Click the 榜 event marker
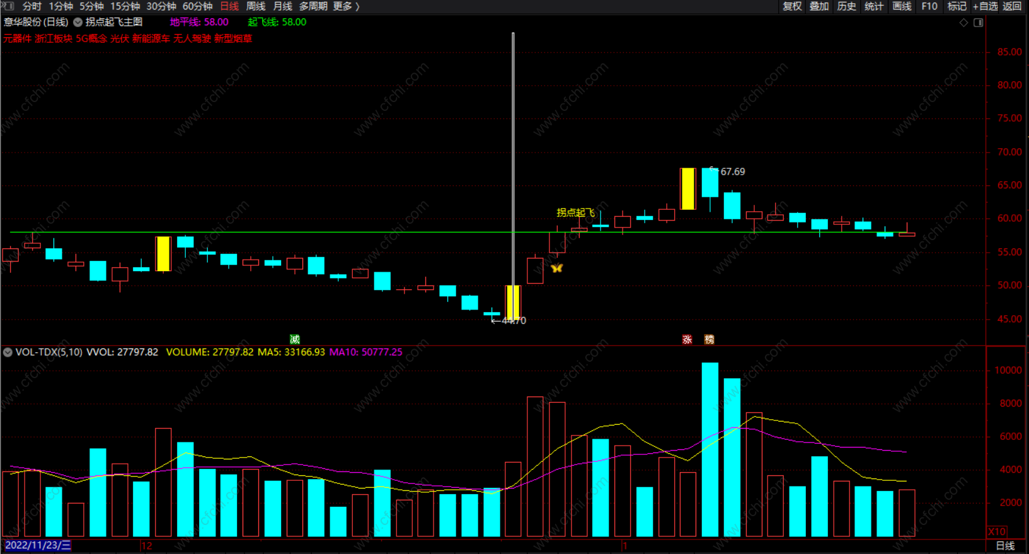This screenshot has height=554, width=1029. coord(709,339)
